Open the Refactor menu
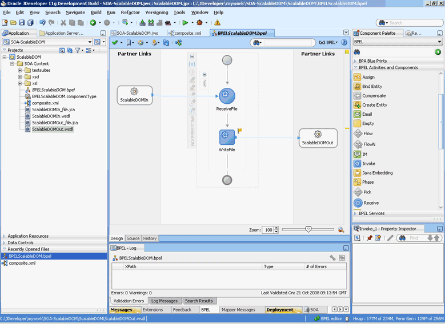The width and height of the screenshot is (445, 324). click(x=130, y=12)
